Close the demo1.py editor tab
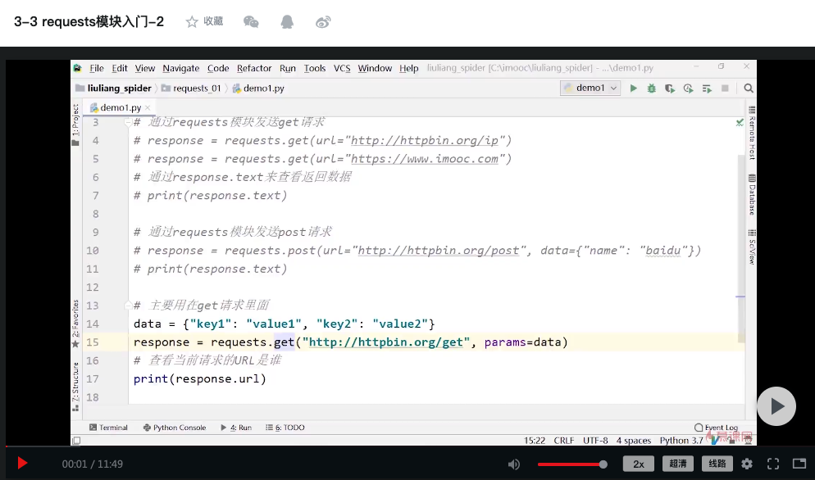Viewport: 815px width, 480px height. [148, 107]
